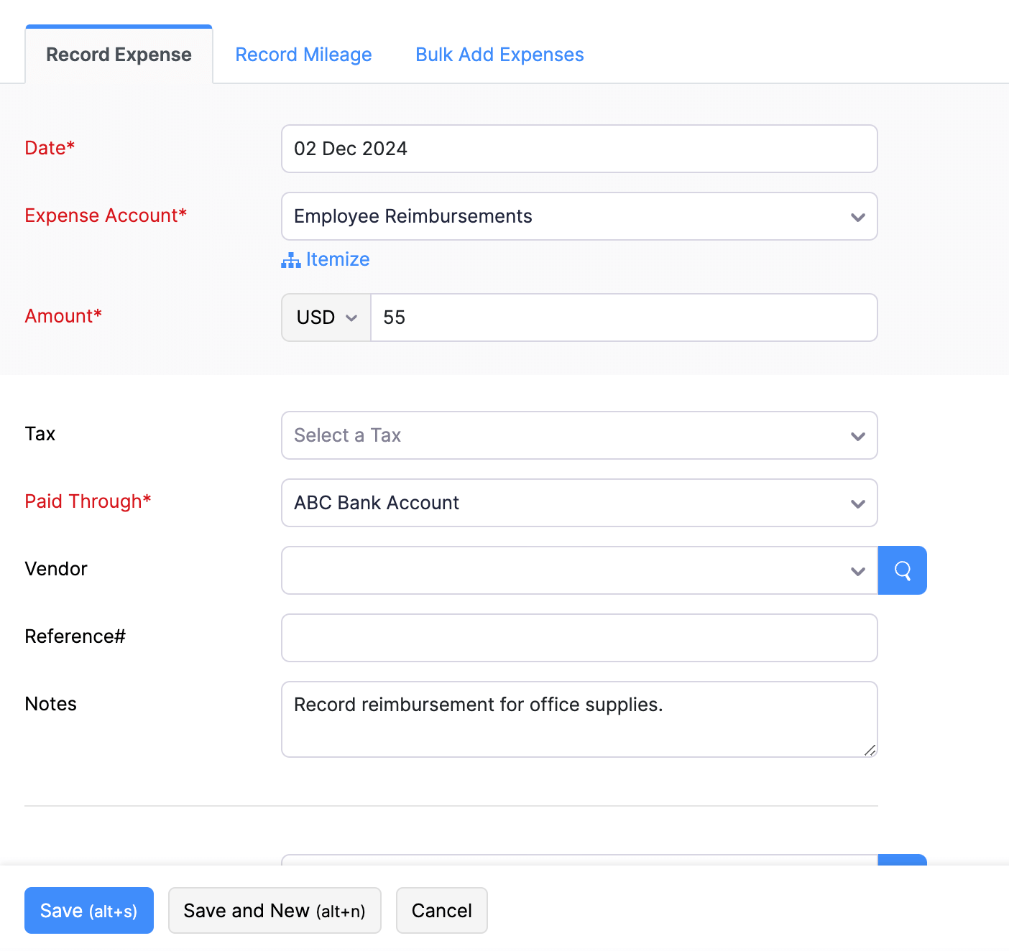The height and width of the screenshot is (951, 1009).
Task: Cancel the expense entry
Action: pyautogui.click(x=441, y=910)
